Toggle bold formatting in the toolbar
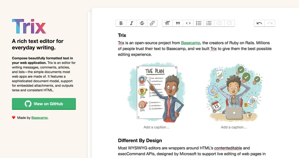The image size is (299, 158). click(121, 23)
